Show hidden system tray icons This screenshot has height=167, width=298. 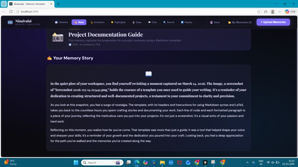(x=247, y=163)
